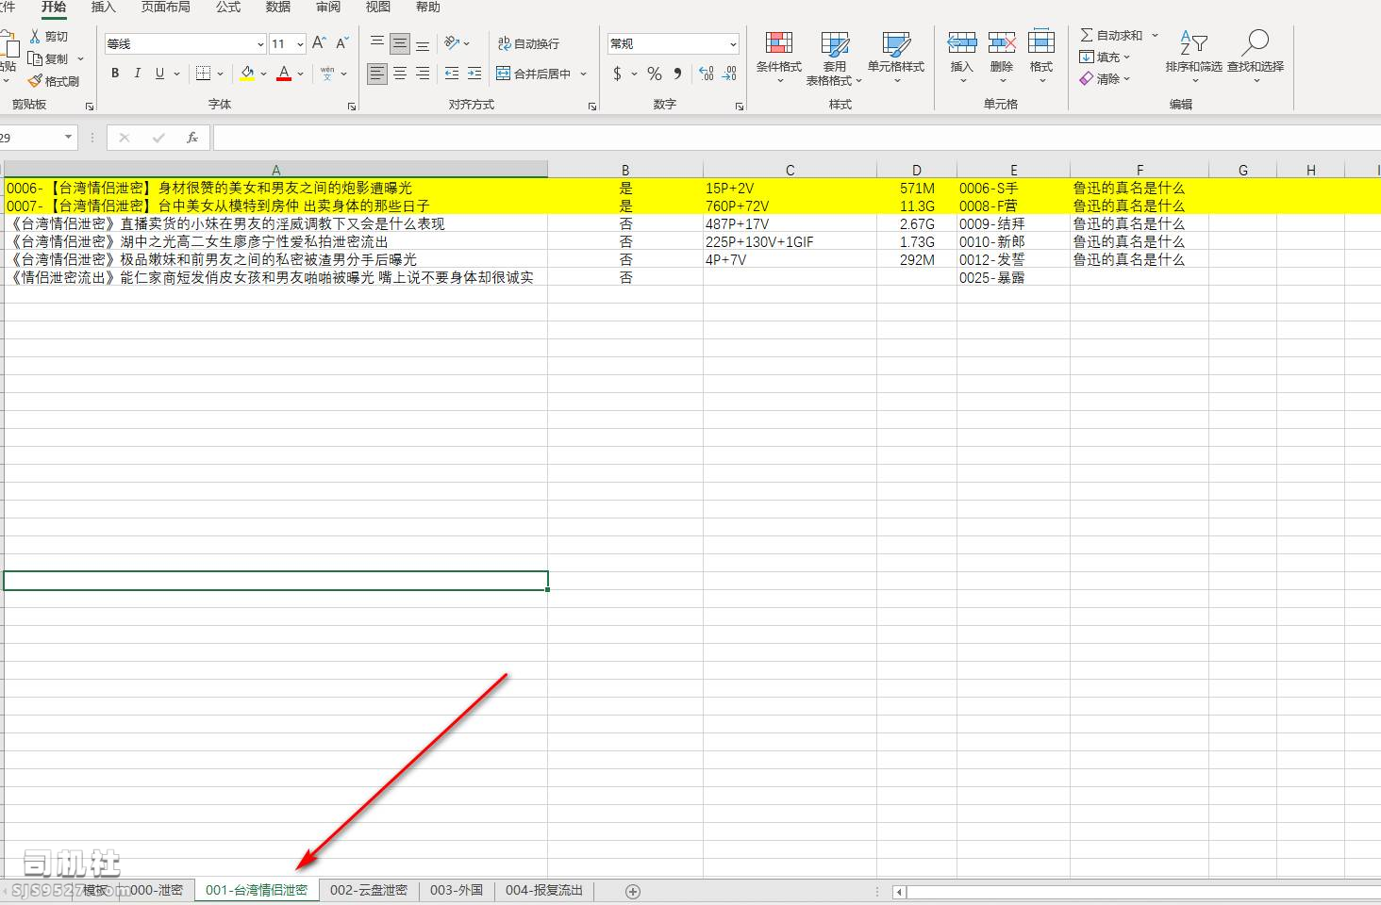This screenshot has width=1381, height=905.
Task: Decrease decimal places
Action: (729, 74)
